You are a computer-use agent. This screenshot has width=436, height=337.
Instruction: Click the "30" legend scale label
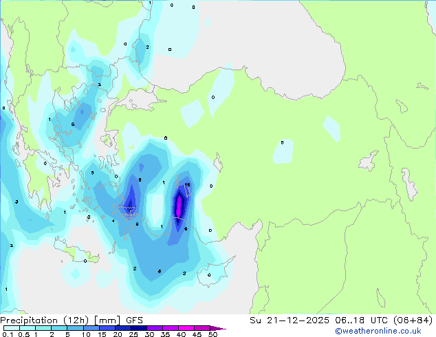click(149, 334)
